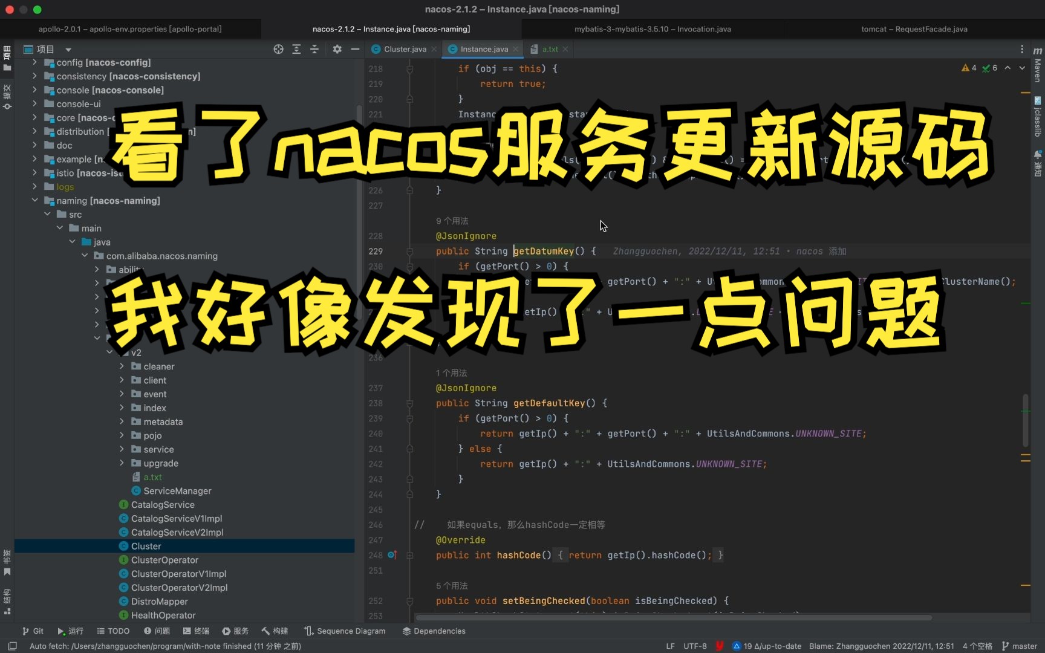Close the a.txt editor tab
1045x653 pixels.
565,49
